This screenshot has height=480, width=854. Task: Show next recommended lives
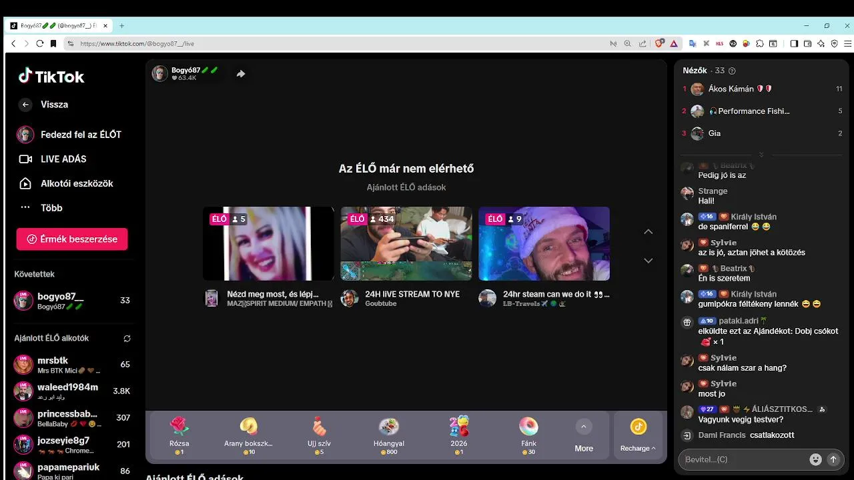click(648, 261)
